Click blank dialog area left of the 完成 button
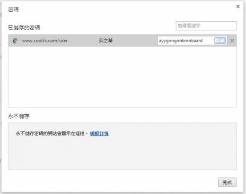 (x=110, y=182)
